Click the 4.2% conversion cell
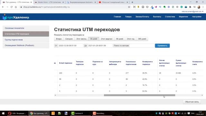The width and height of the screenshot is (206, 116). click(x=194, y=73)
